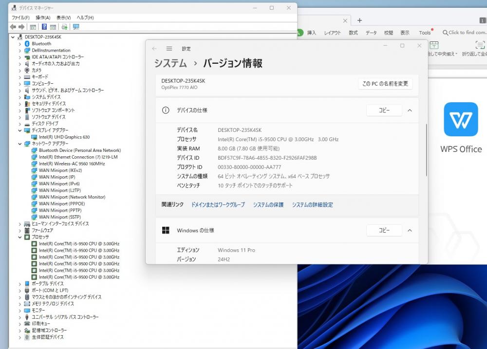Open the ヘルプ(H) menu

pos(85,18)
